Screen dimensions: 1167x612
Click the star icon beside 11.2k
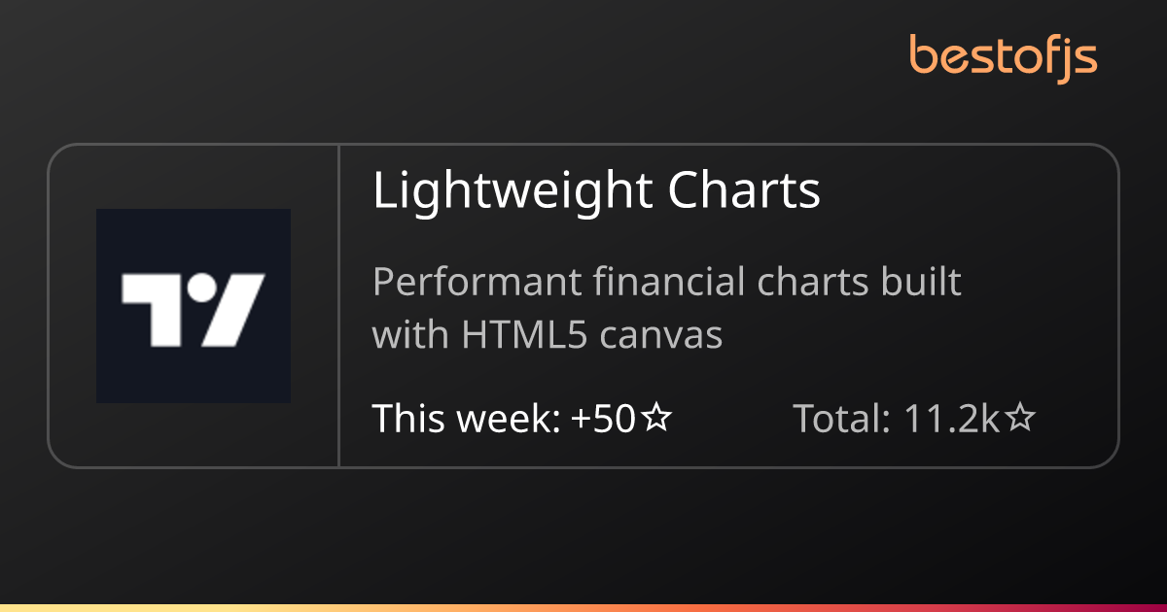(x=1020, y=419)
